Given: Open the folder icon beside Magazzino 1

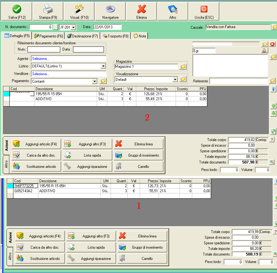Looking at the screenshot, I should pyautogui.click(x=183, y=66).
